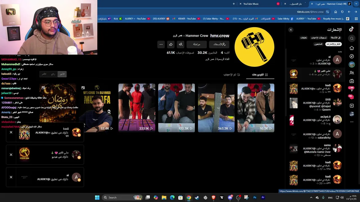
Task: Go to TikTok home icon
Action: (352, 48)
